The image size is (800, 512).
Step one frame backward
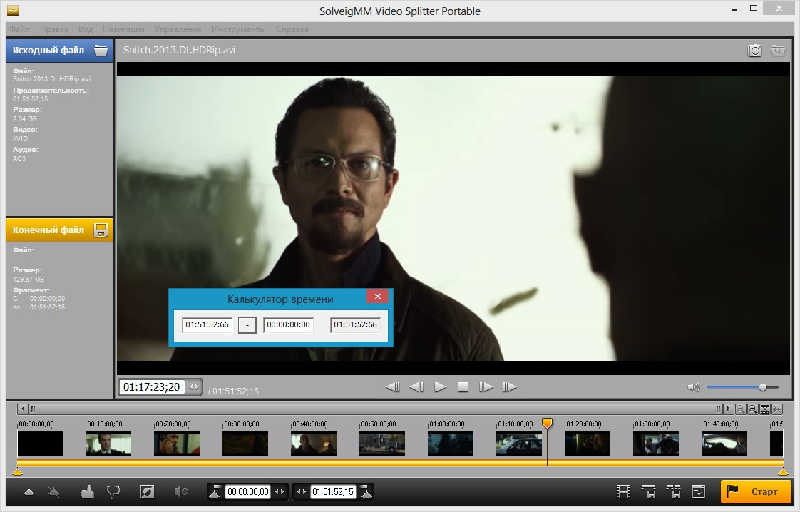pos(416,387)
